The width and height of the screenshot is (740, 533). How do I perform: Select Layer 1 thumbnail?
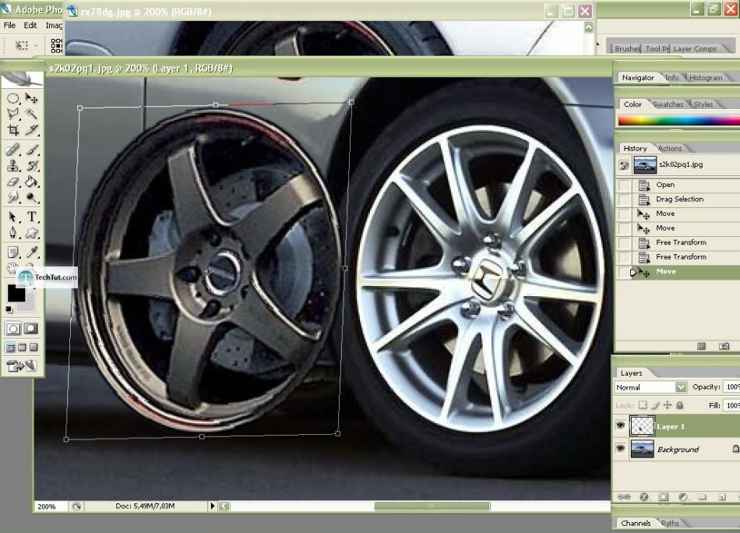(x=643, y=425)
